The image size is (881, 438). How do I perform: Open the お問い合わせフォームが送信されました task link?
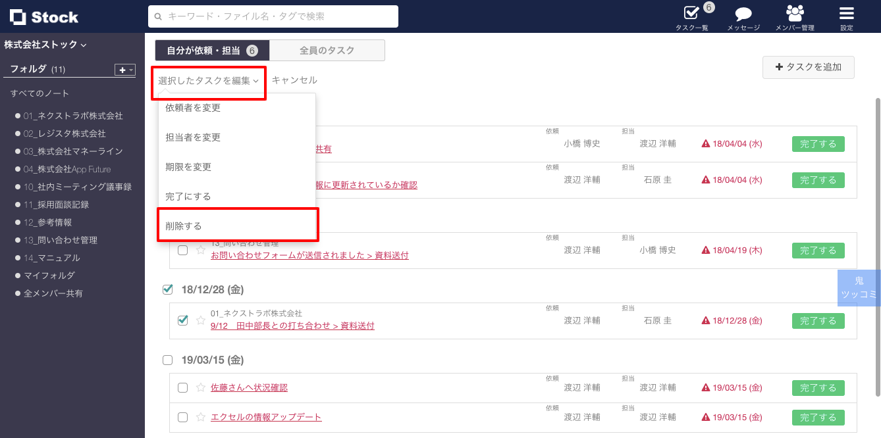pos(309,255)
